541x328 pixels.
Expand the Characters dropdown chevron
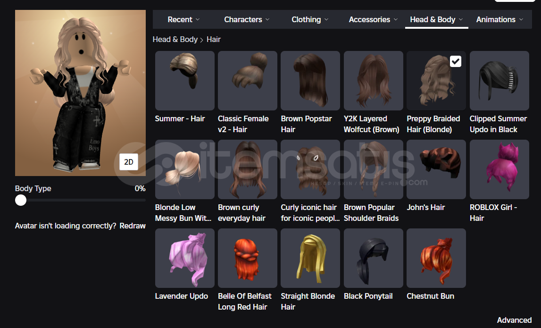click(267, 20)
